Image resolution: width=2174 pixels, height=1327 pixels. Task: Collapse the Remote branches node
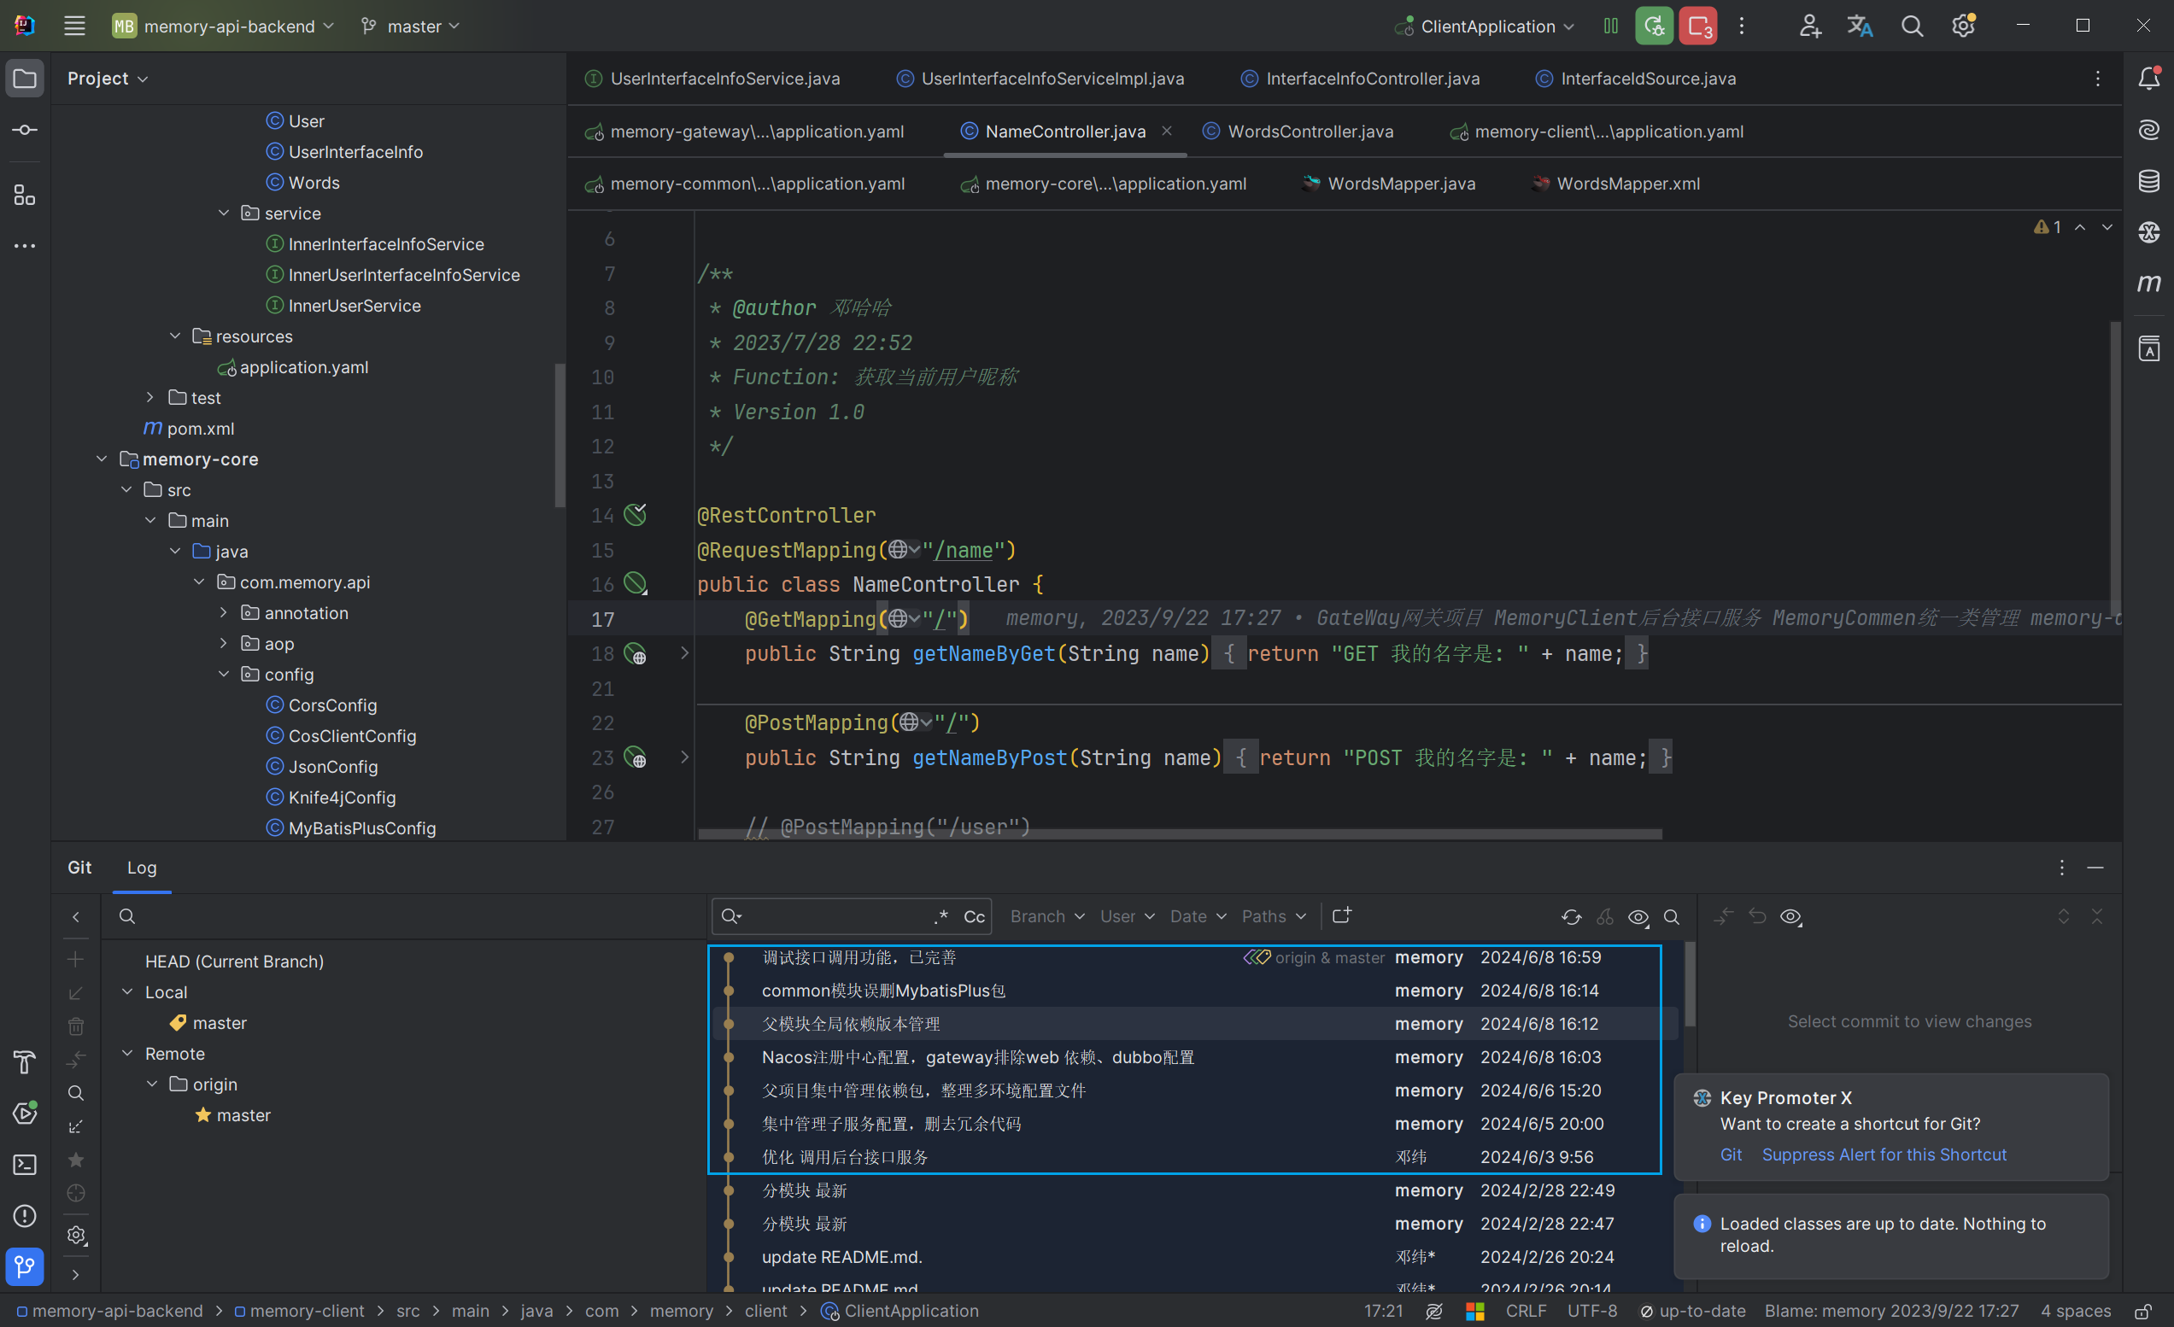pyautogui.click(x=127, y=1053)
